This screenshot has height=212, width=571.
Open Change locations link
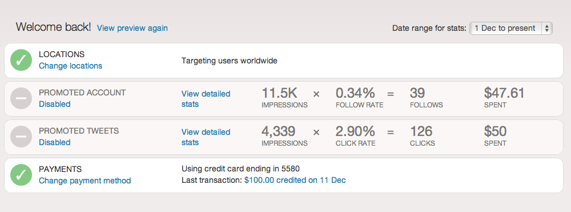pyautogui.click(x=71, y=66)
